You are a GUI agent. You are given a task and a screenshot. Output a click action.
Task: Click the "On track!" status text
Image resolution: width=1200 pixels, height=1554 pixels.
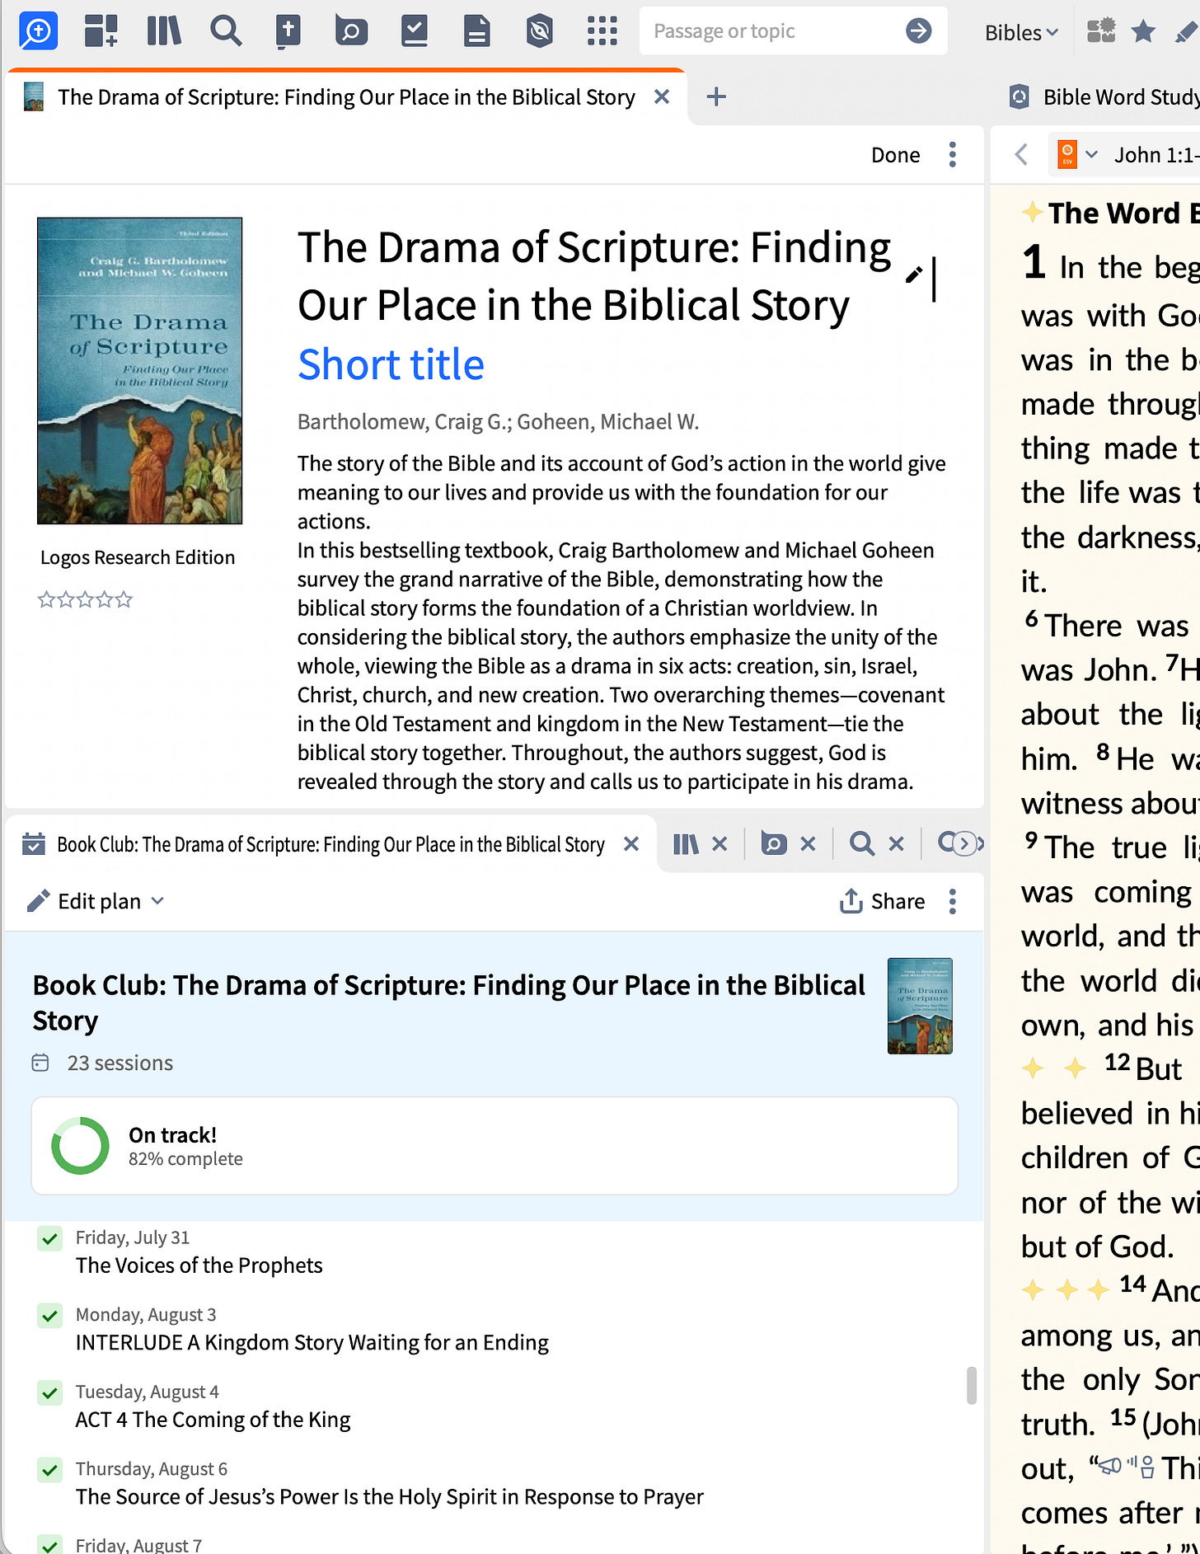(173, 1135)
